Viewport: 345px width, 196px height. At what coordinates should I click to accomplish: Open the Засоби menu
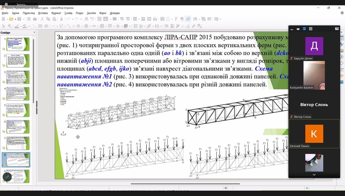(91, 13)
